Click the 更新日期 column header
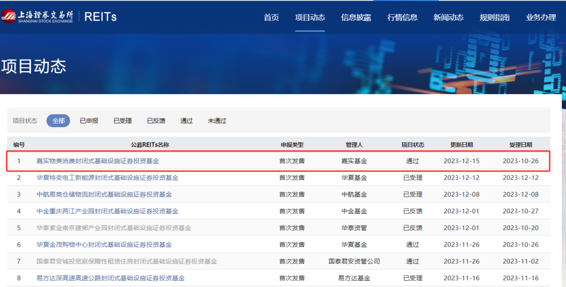The width and height of the screenshot is (566, 287). pos(461,145)
